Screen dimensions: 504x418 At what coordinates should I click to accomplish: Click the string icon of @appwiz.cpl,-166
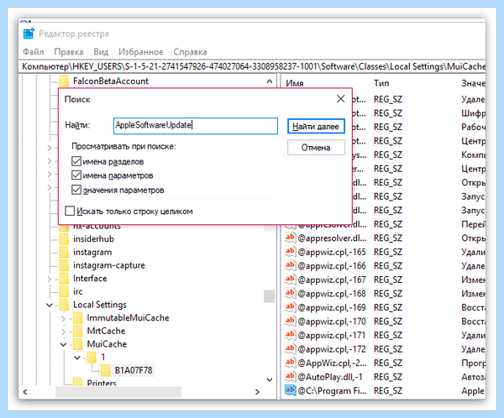pos(290,265)
